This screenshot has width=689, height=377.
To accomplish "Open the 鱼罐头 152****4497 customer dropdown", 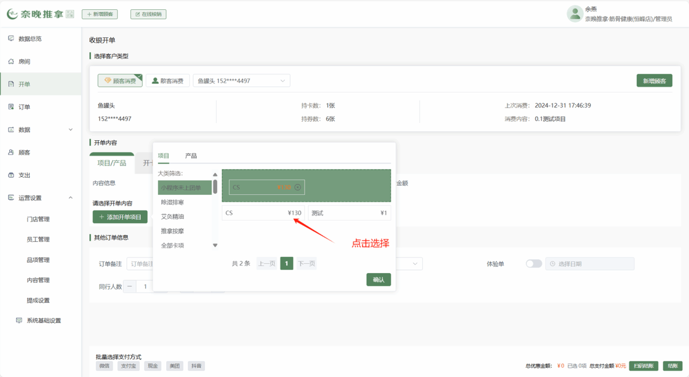I will 241,81.
